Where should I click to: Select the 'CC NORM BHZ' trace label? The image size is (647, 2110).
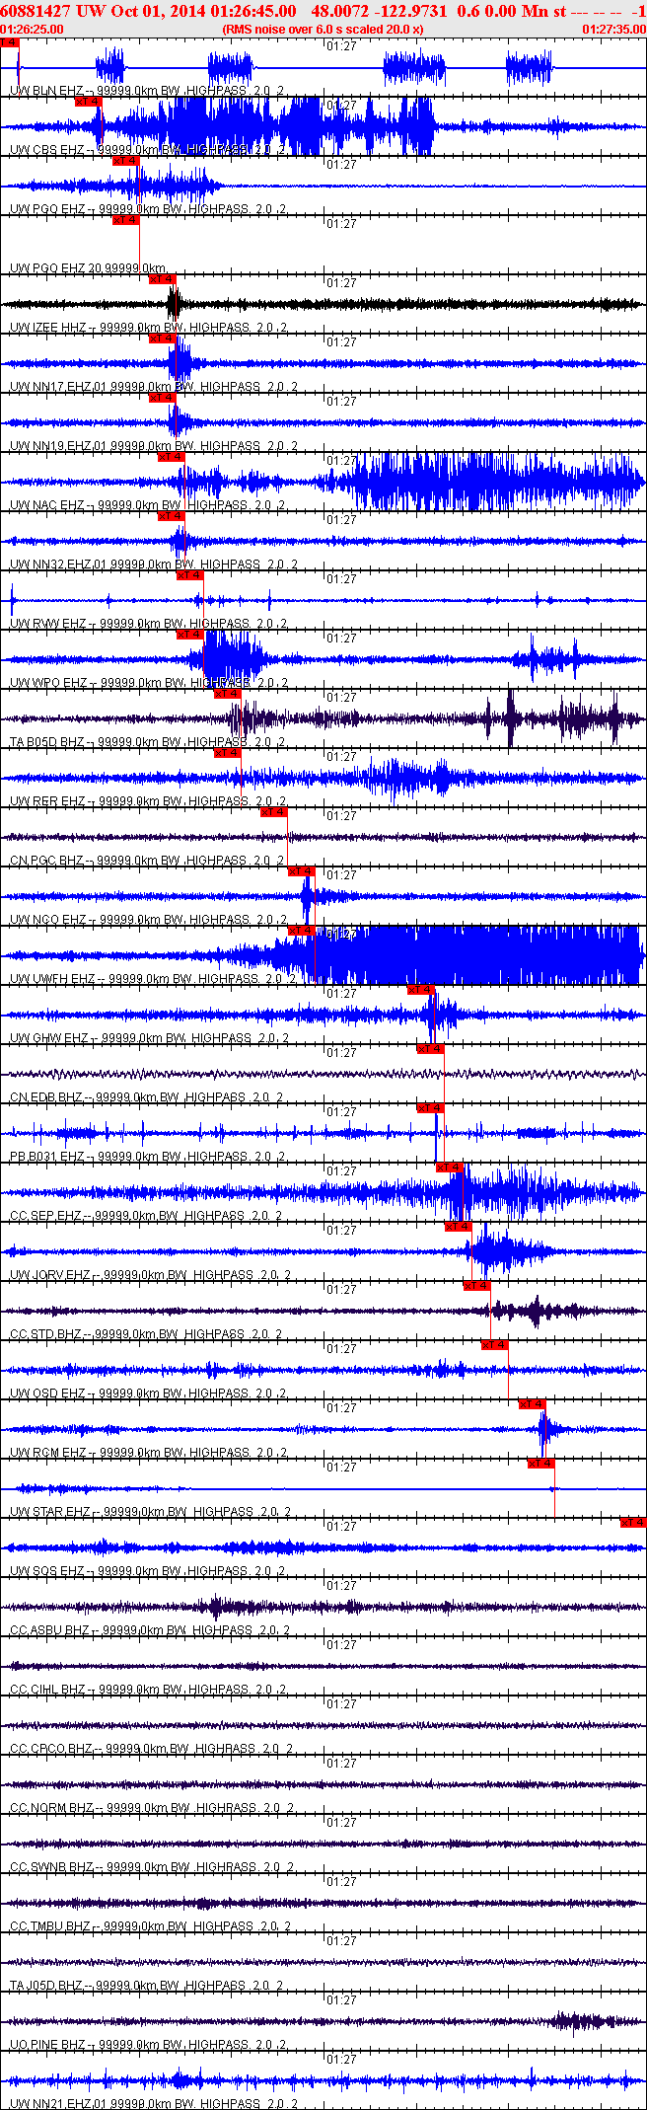pos(51,1808)
